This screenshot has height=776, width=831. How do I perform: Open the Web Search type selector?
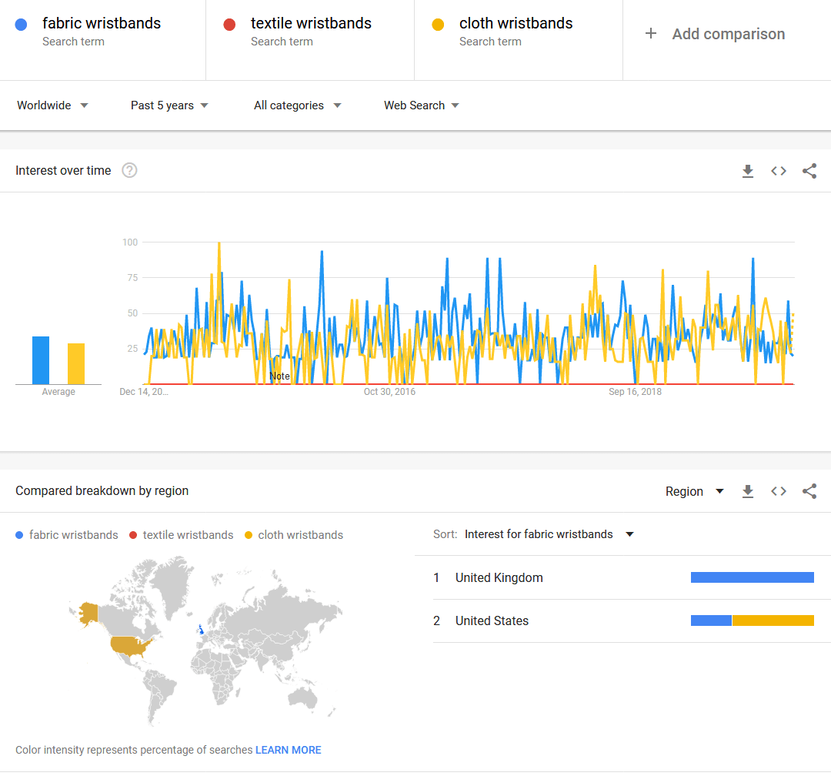421,105
